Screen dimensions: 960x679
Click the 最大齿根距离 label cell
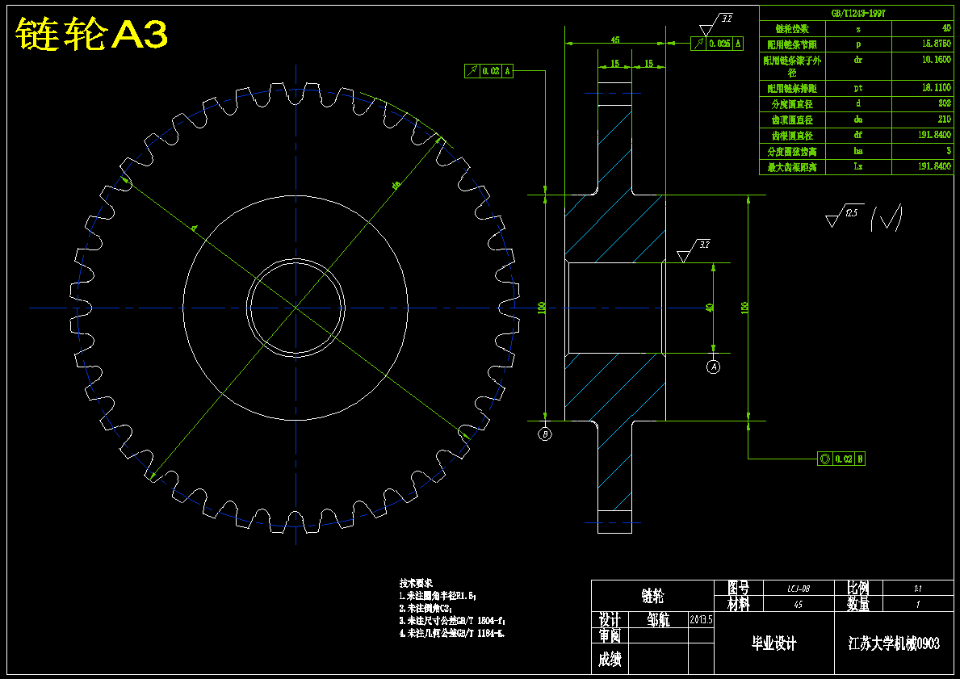(x=792, y=167)
